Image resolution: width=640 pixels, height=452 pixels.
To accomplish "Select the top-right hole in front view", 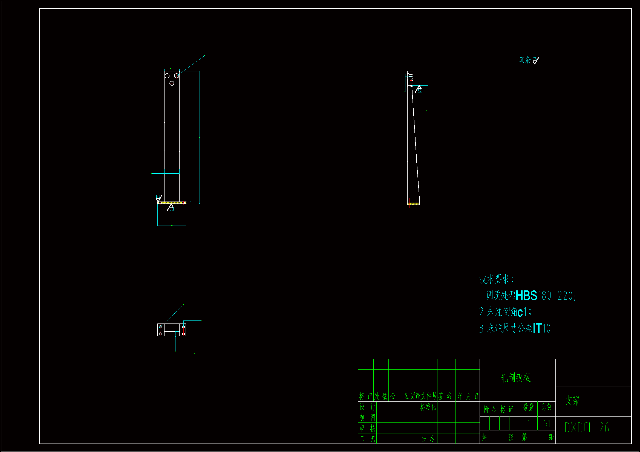I will tap(177, 76).
